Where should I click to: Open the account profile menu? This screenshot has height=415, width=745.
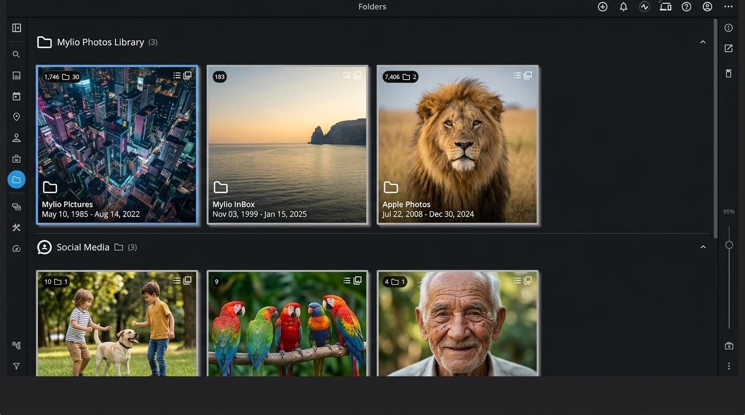coord(707,6)
